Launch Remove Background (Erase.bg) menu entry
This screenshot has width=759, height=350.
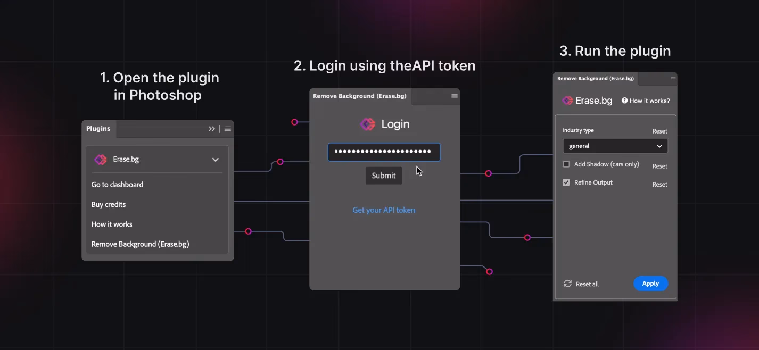[x=141, y=244]
